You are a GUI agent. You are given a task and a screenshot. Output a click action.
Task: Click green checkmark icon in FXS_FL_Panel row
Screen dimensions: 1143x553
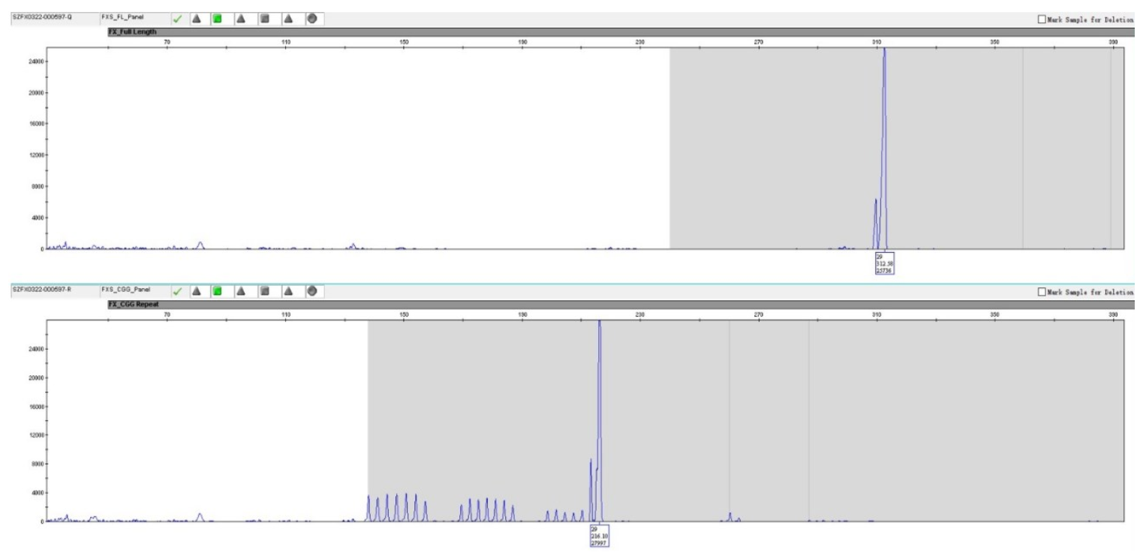click(x=179, y=19)
